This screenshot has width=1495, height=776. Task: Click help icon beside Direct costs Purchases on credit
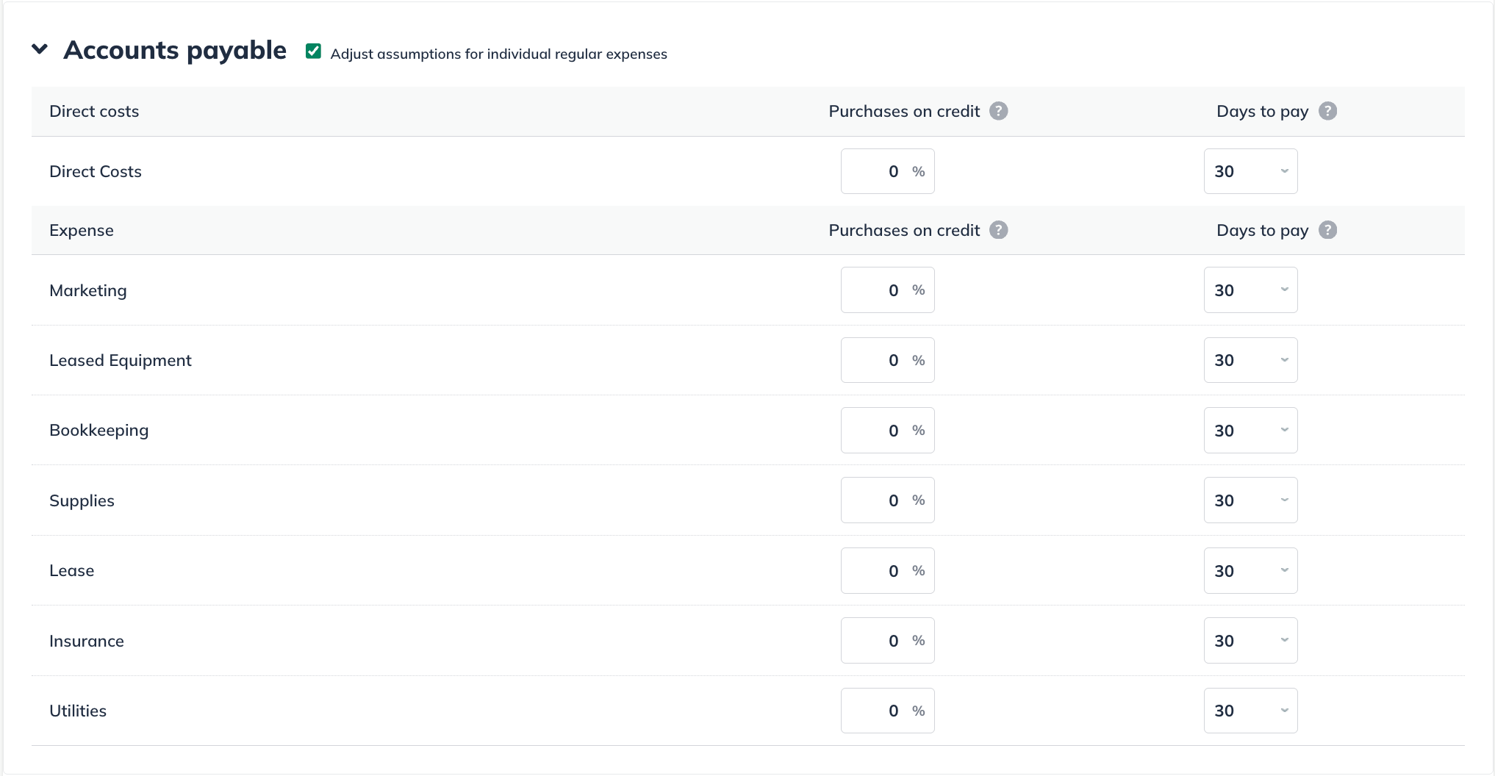(998, 111)
